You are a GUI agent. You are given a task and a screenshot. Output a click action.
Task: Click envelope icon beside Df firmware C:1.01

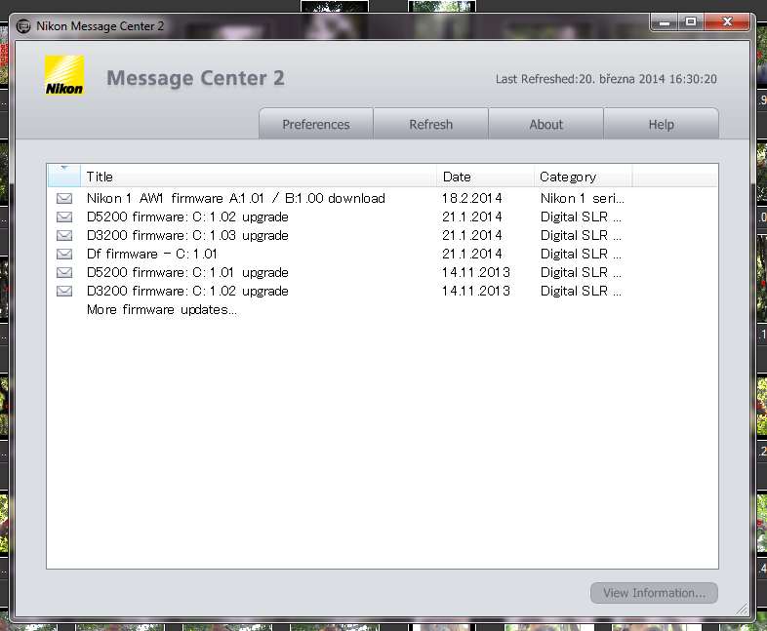tap(64, 254)
